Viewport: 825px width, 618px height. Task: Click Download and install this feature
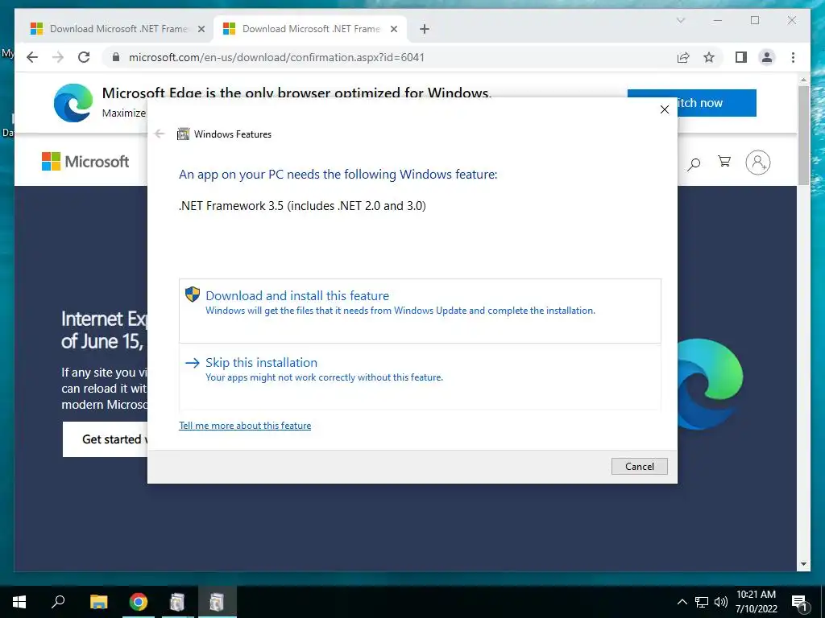point(420,311)
